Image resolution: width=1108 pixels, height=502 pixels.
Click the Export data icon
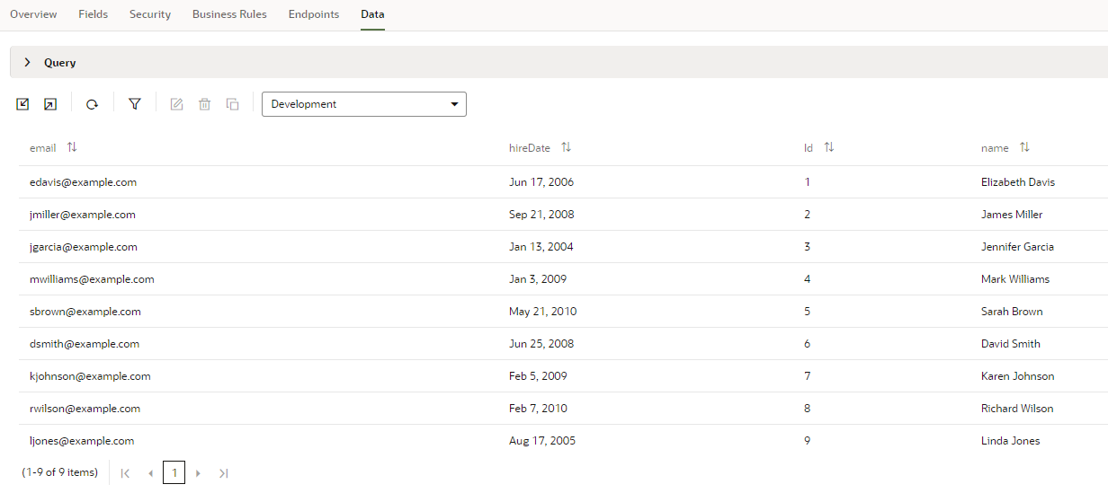point(50,104)
